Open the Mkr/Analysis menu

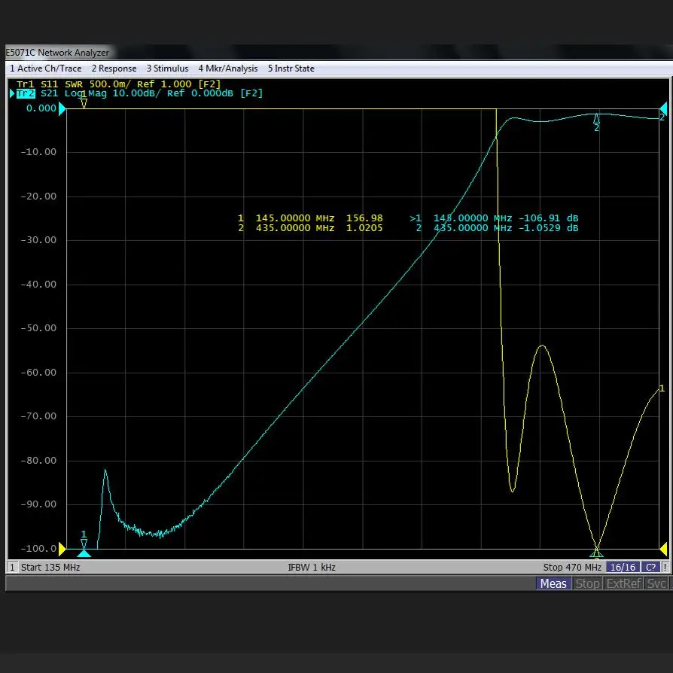tap(227, 69)
